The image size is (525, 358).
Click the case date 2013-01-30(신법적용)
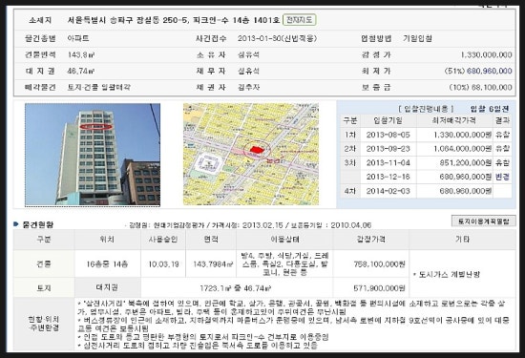pos(277,38)
